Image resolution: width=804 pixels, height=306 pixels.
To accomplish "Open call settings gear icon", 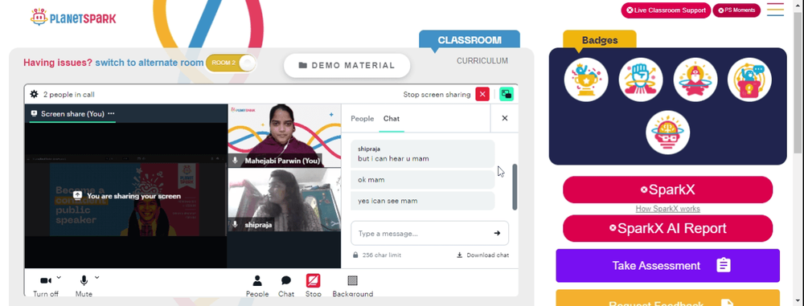I will (35, 94).
